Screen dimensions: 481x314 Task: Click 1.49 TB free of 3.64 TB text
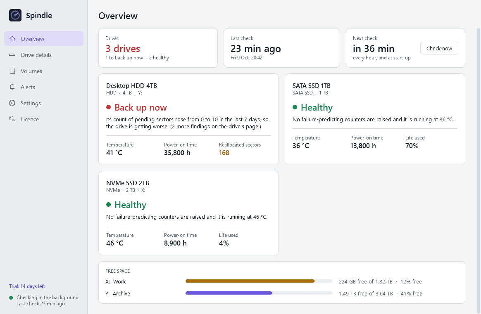(366, 293)
